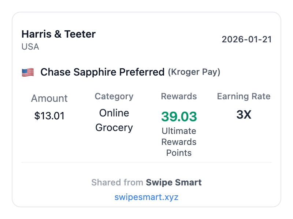Select the $13.01 amount value
293x219 pixels.
[x=49, y=116]
